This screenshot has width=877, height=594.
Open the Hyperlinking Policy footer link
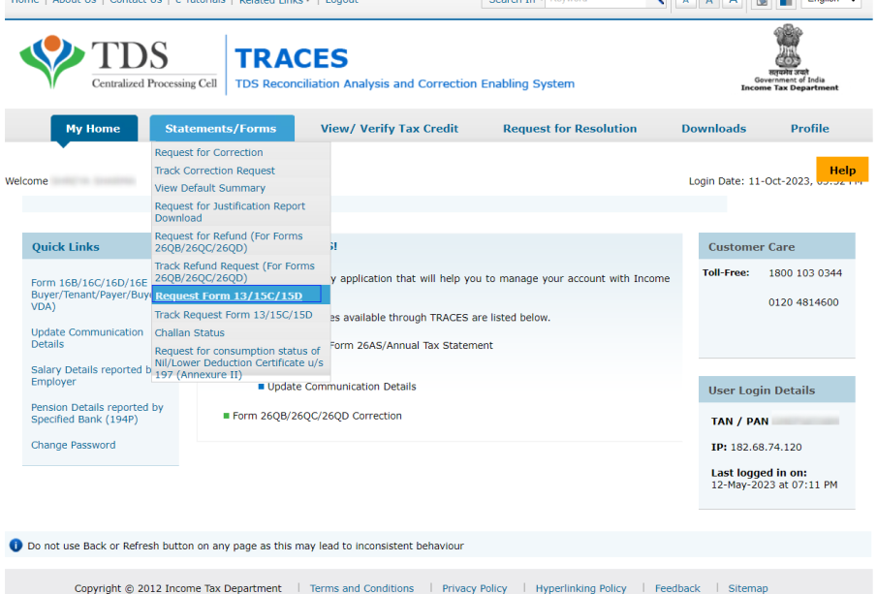pos(580,588)
